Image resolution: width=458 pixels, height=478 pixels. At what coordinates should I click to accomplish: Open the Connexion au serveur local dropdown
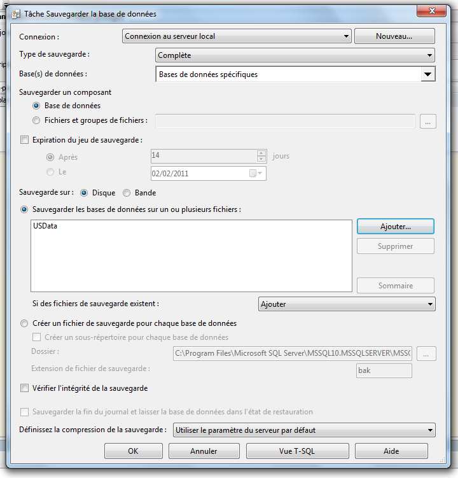(x=237, y=36)
